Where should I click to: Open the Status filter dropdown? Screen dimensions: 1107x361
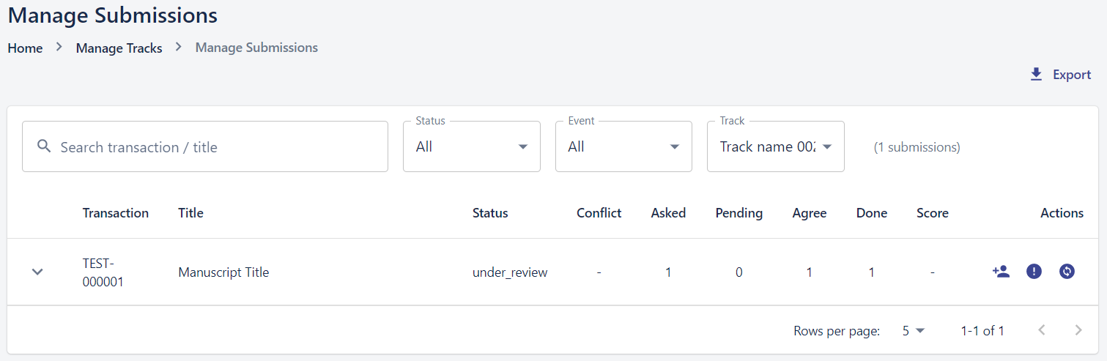471,146
